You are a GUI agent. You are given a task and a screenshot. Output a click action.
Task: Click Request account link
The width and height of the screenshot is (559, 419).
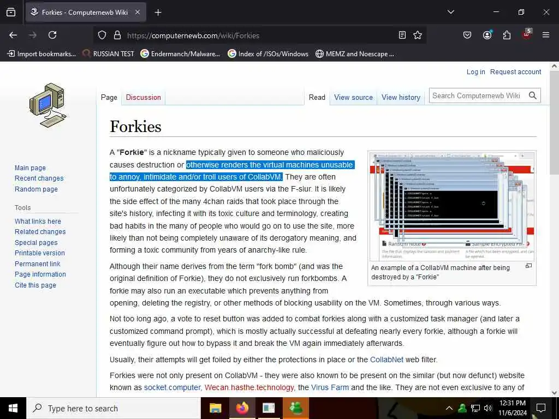click(515, 72)
